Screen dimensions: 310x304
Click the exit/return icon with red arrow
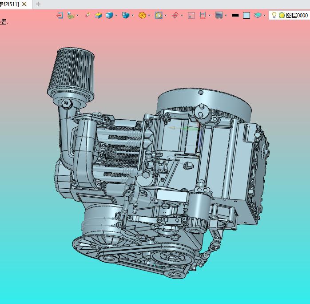[x=60, y=15]
